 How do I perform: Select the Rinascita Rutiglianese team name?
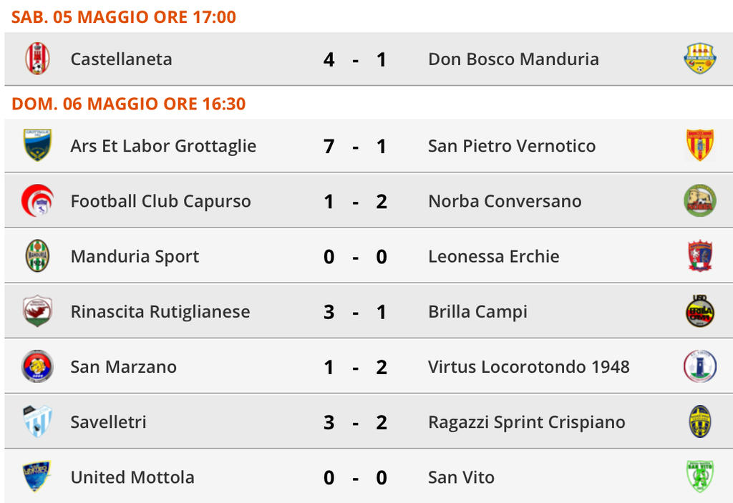click(x=160, y=312)
